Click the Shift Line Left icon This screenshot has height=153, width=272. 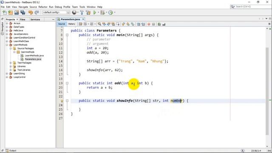[x=139, y=24]
